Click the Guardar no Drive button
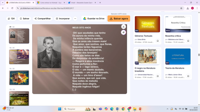Viewport: 200px width, 112px height. click(x=94, y=19)
